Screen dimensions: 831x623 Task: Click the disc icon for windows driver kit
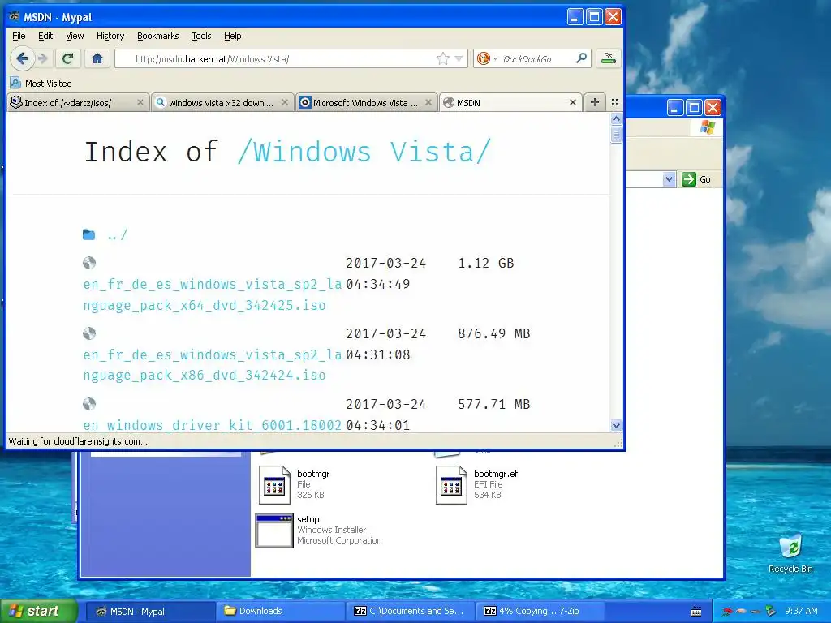point(89,404)
